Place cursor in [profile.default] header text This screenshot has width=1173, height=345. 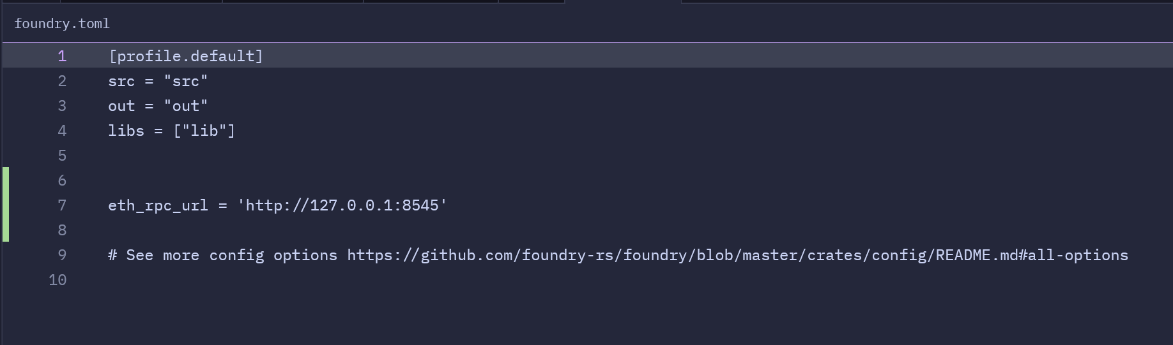(185, 56)
